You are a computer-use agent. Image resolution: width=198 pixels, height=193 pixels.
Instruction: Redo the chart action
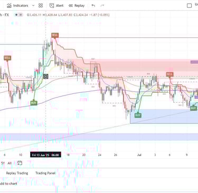(x=102, y=6)
